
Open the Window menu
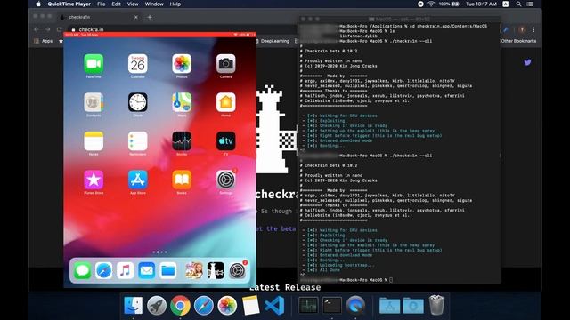(154, 4)
